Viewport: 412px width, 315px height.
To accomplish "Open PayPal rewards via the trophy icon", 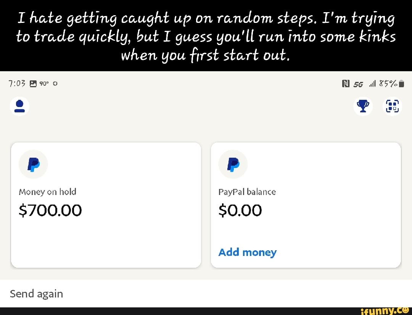I will tap(363, 106).
